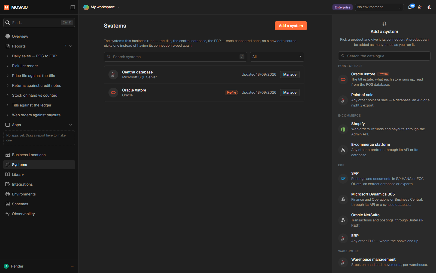Screen dimensions: 436x273
Task: Open the No environment dropdown
Action: point(379,7)
